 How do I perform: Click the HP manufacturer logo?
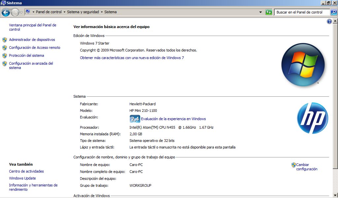tap(312, 118)
